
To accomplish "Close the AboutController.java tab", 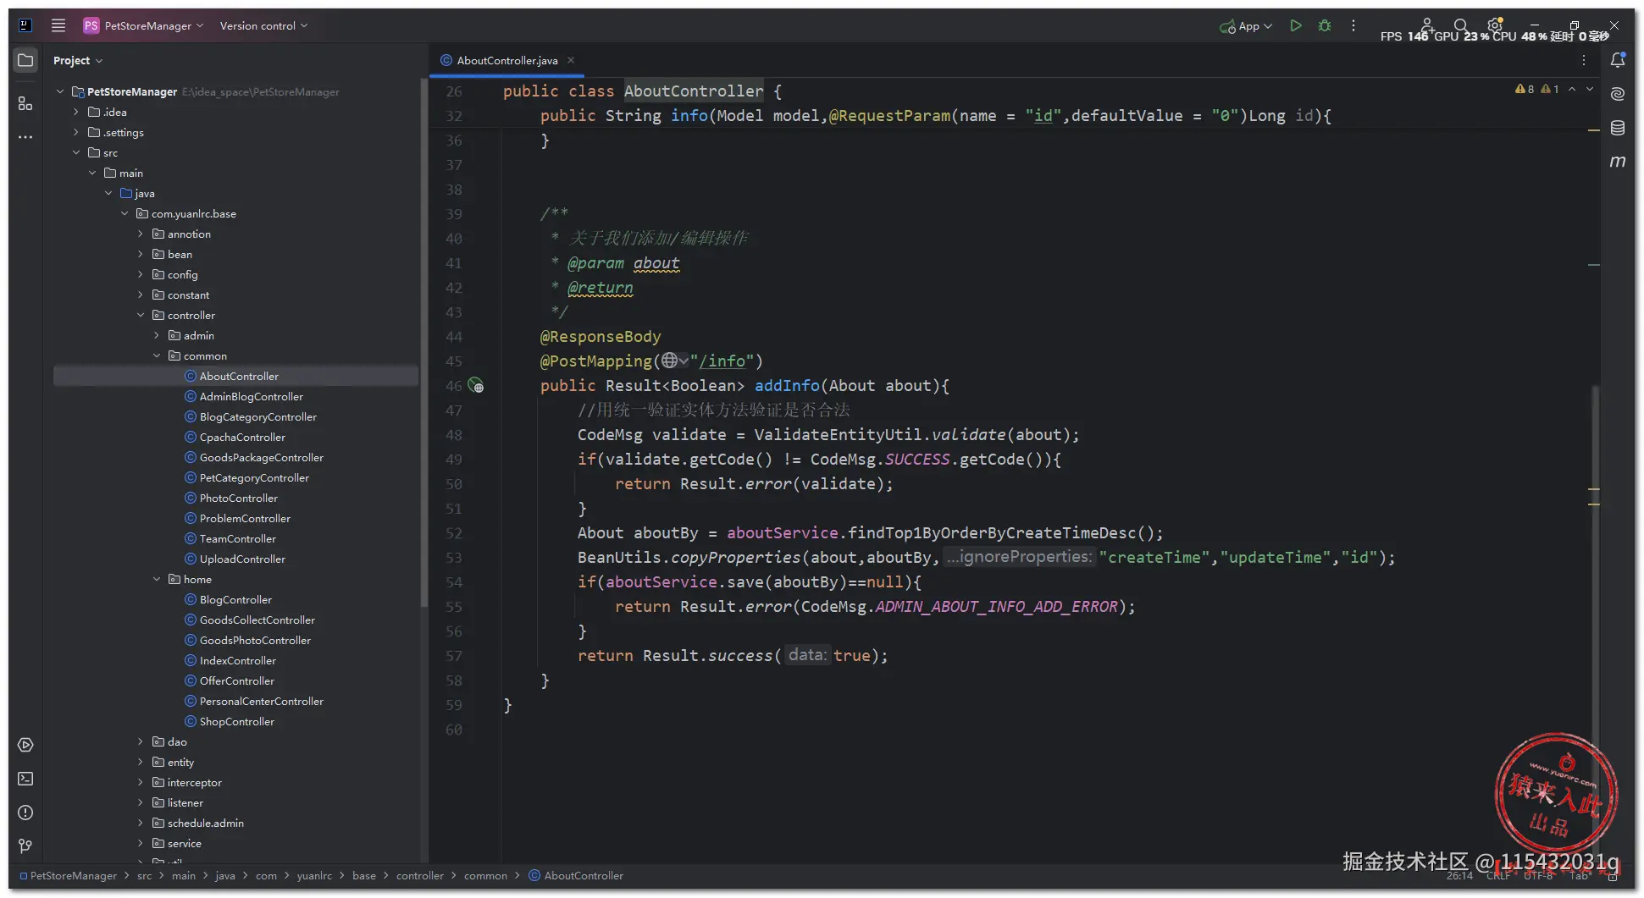I will tap(571, 60).
